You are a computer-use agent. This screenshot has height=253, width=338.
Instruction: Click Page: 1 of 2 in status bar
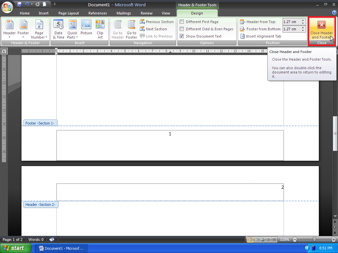pyautogui.click(x=13, y=239)
